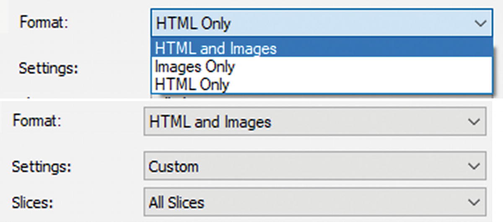Viewport: 503px width, 222px height.
Task: Click the chevron on the Custom Settings dropdown
Action: coord(474,167)
